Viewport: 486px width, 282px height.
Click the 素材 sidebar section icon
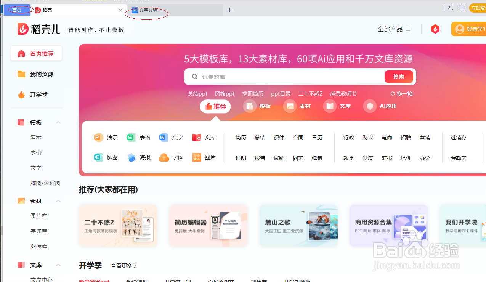21,201
